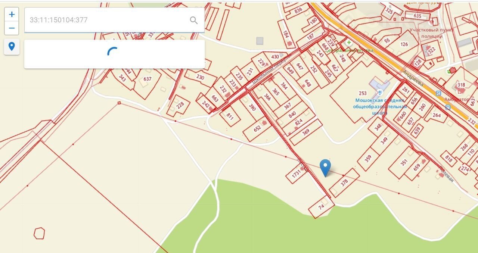Viewport: 478px width, 253px height.
Task: Zoom in with the plus button
Action: point(12,14)
